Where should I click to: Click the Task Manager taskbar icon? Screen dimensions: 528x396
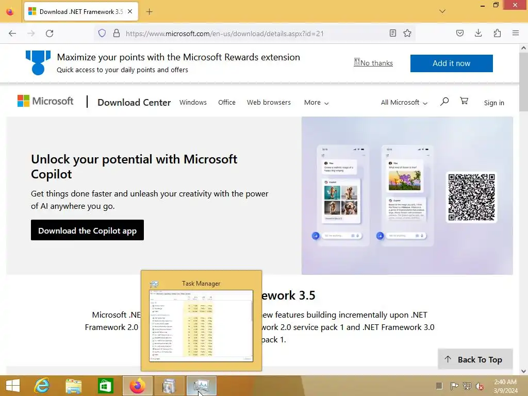(x=202, y=386)
